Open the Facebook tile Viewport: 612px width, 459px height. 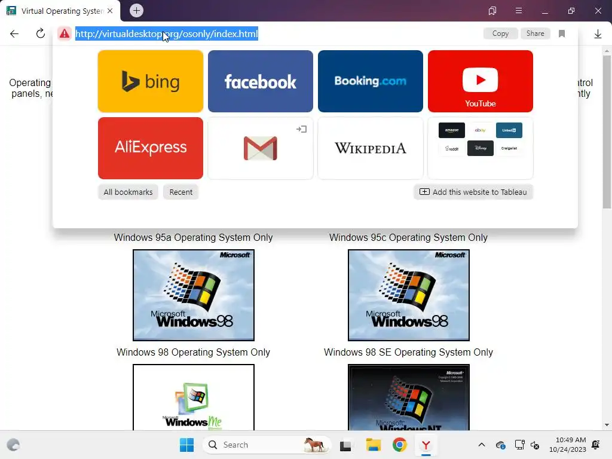(x=261, y=81)
